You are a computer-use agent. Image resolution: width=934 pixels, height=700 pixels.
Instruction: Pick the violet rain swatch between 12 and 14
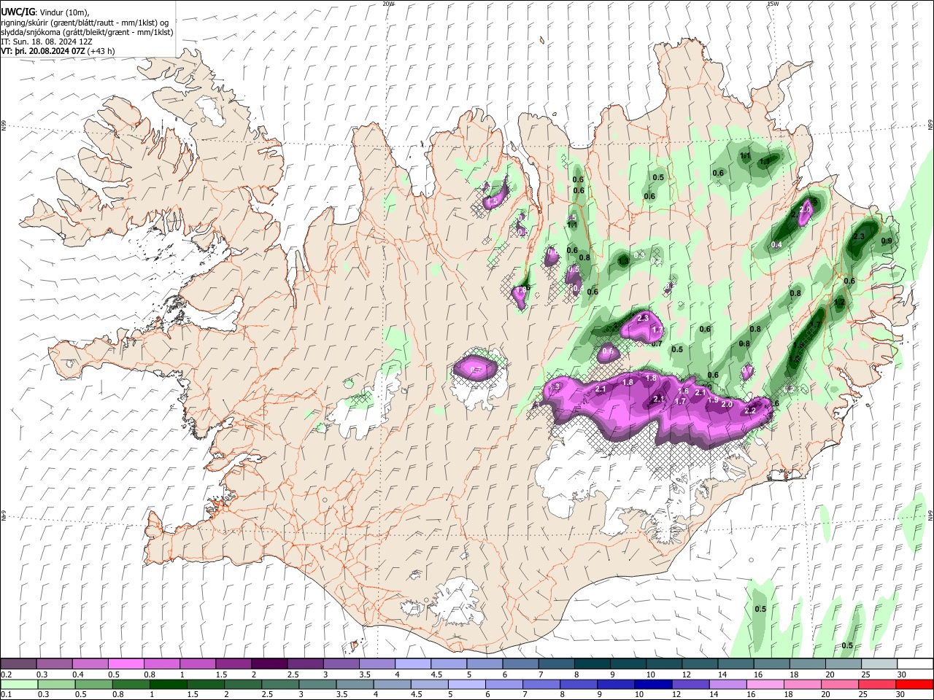691,685
